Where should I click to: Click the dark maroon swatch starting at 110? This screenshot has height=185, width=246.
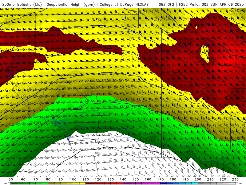point(89,183)
